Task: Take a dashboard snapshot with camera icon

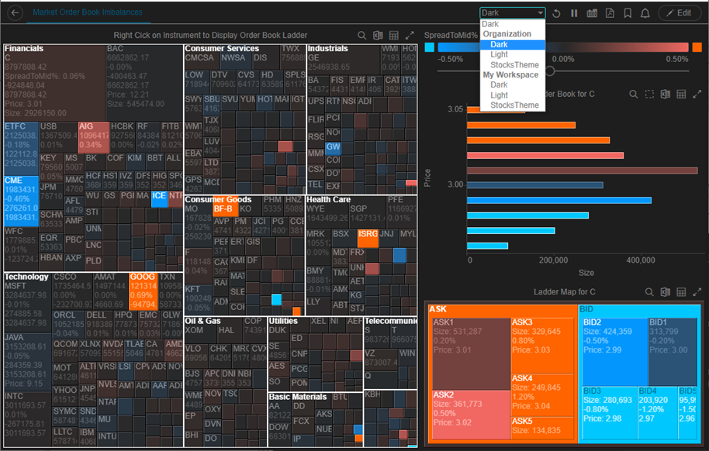Action: point(592,13)
